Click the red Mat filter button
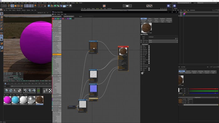Image resolution: width=219 pixels, height=123 pixels. click(53, 18)
